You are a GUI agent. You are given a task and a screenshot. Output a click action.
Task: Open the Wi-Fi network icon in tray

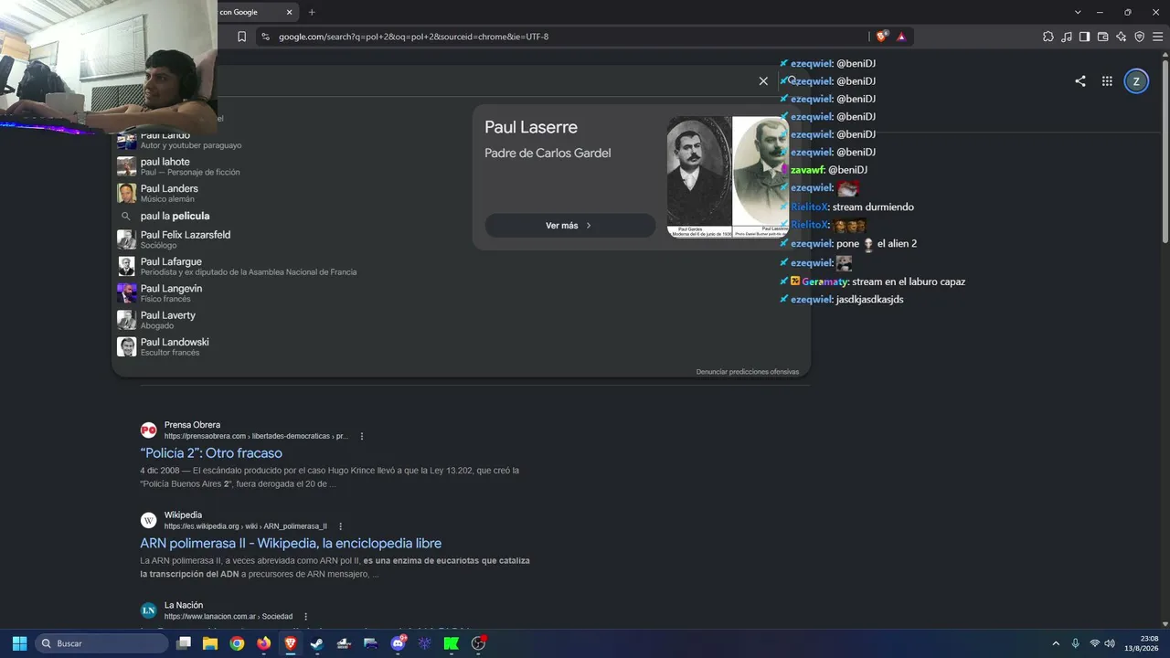(1095, 643)
